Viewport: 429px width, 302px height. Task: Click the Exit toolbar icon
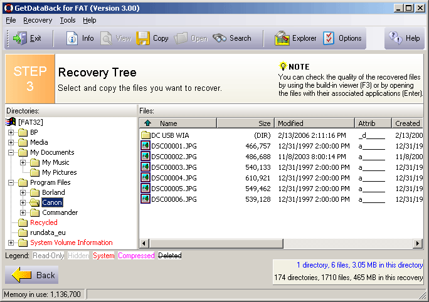tap(20, 38)
